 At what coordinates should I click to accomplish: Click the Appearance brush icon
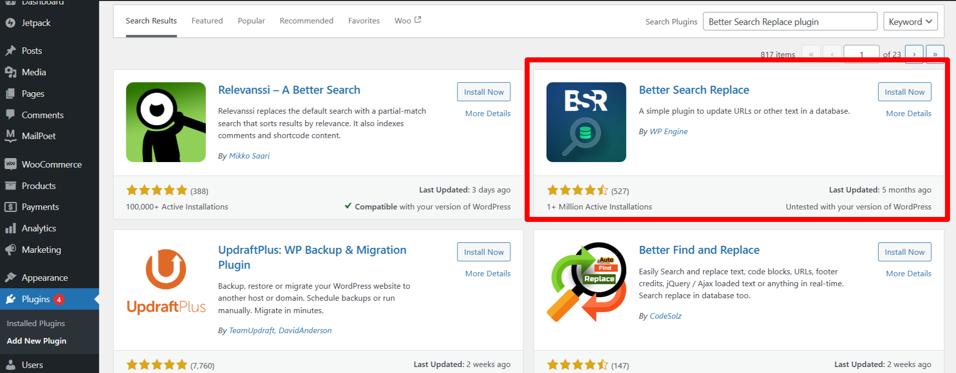coord(10,278)
